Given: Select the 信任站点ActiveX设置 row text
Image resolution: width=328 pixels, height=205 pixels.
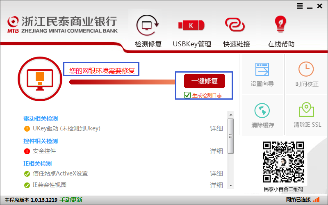Looking at the screenshot, I should pyautogui.click(x=60, y=173).
